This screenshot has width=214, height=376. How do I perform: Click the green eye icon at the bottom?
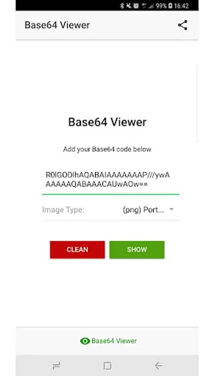click(x=85, y=341)
